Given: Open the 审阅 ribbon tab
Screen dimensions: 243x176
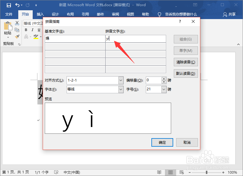Looking at the screenshot, I should pyautogui.click(x=115, y=14).
